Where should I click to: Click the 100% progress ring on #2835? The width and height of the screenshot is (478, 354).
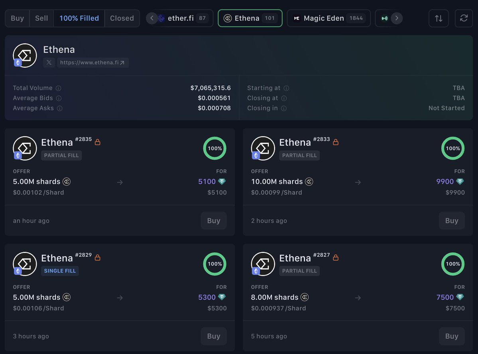click(214, 148)
